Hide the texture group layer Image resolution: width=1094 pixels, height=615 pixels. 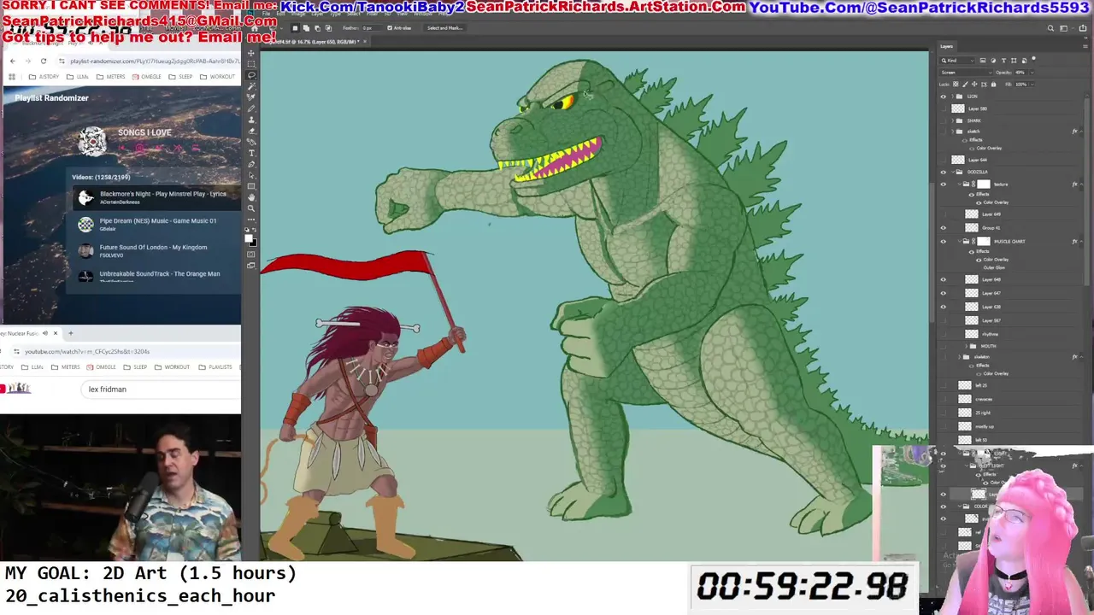coord(944,184)
